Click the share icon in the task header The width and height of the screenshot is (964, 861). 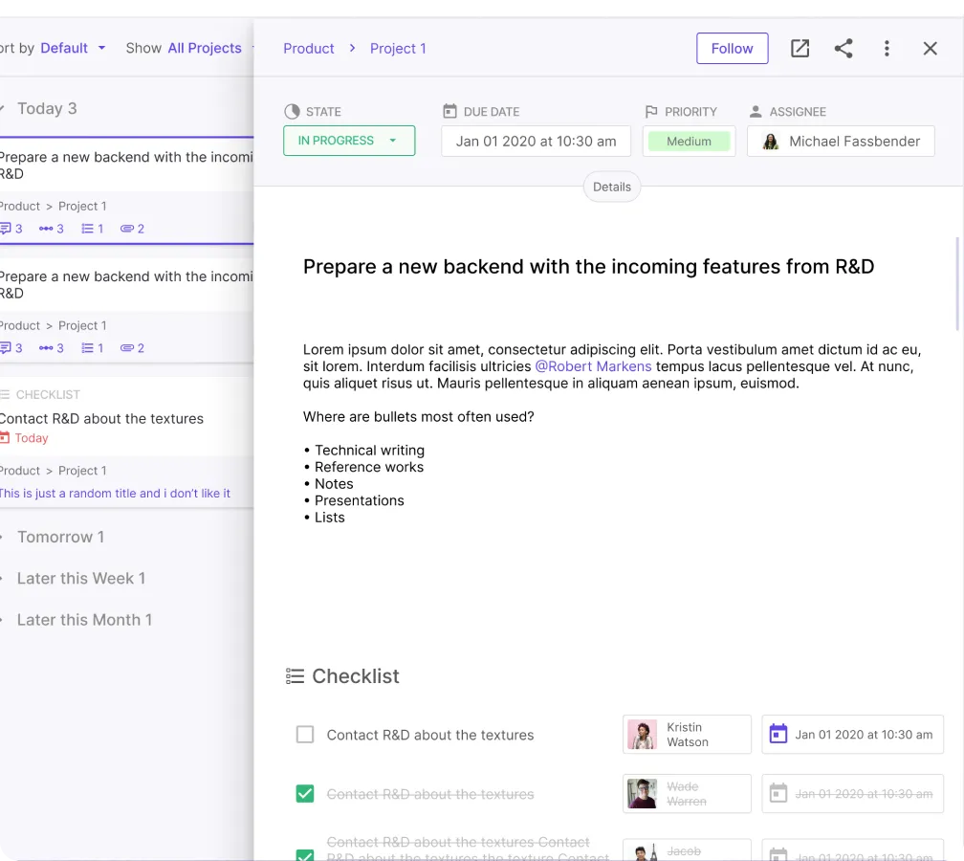click(843, 48)
